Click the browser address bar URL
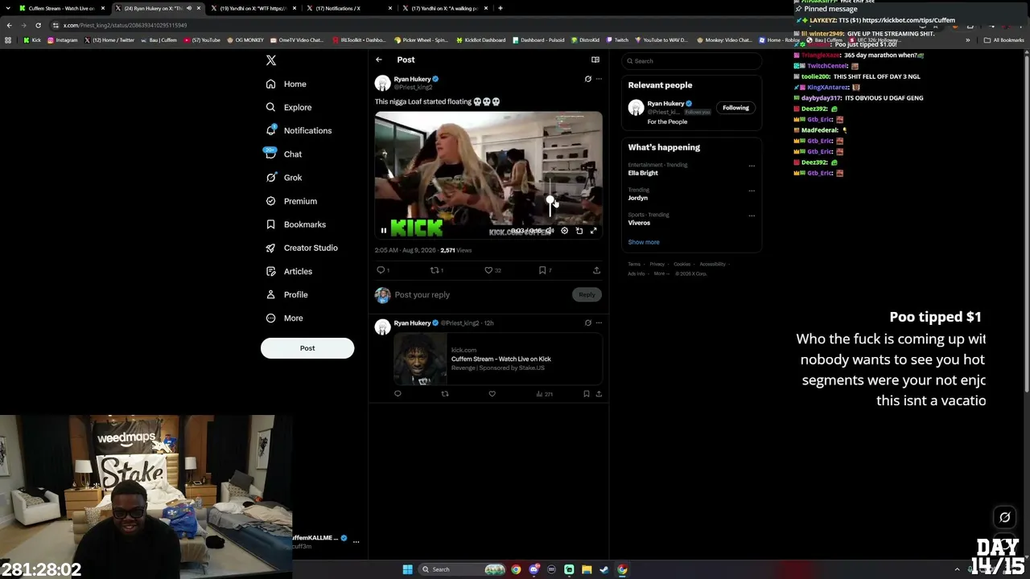This screenshot has height=579, width=1030. tap(125, 25)
